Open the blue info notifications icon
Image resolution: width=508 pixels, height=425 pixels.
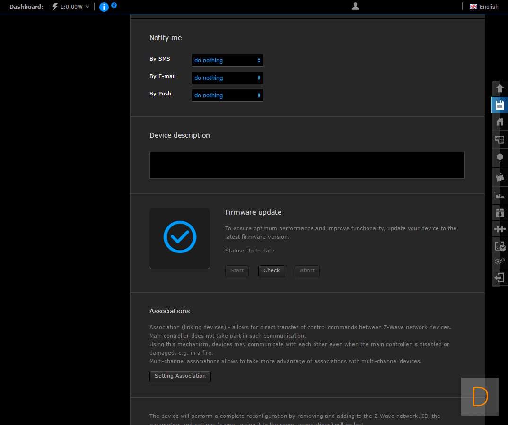pos(104,7)
